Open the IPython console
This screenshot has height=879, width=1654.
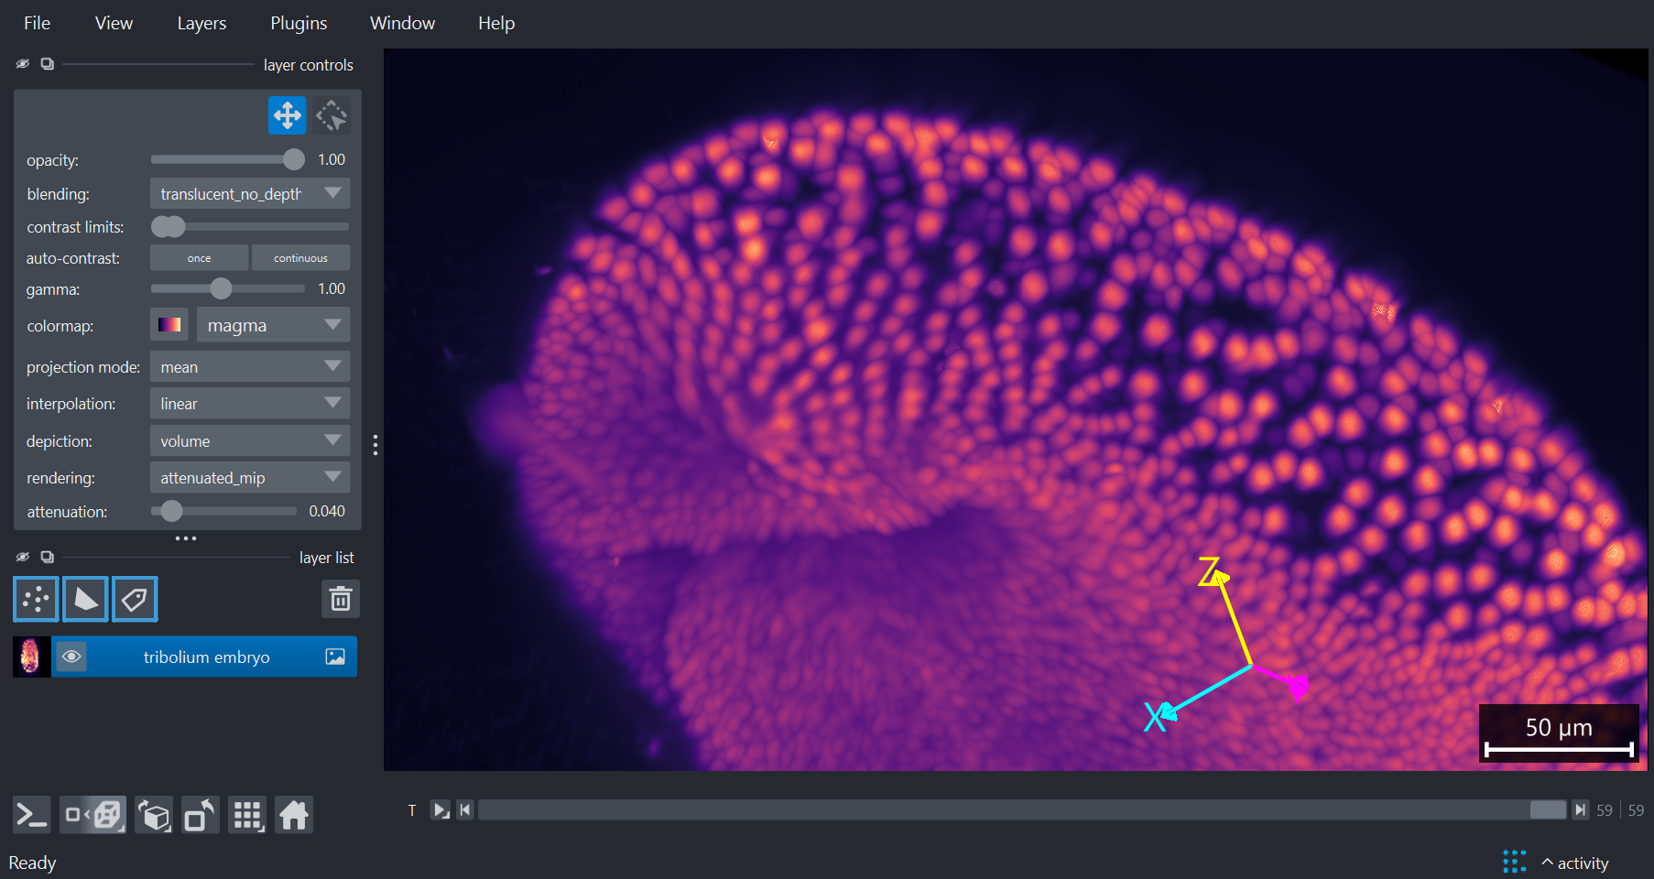pyautogui.click(x=32, y=815)
